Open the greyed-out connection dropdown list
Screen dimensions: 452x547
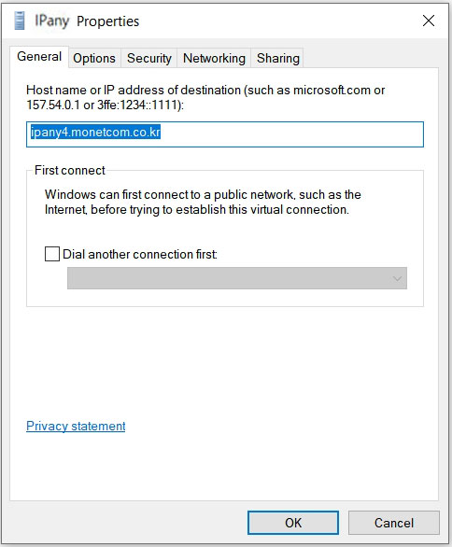(237, 278)
